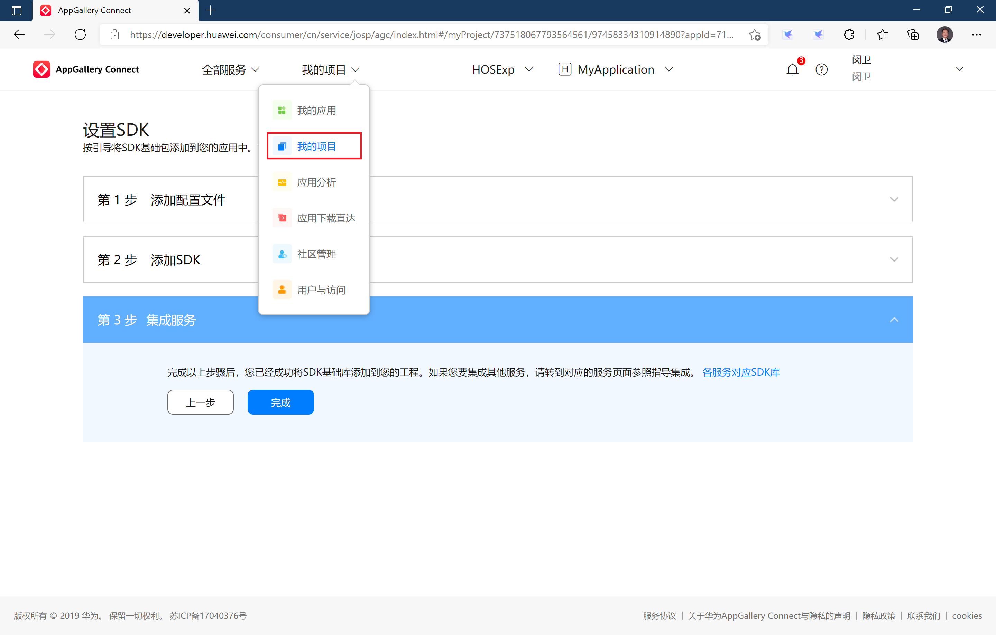Select 应用下载直达 menu item
This screenshot has width=996, height=635.
click(314, 218)
